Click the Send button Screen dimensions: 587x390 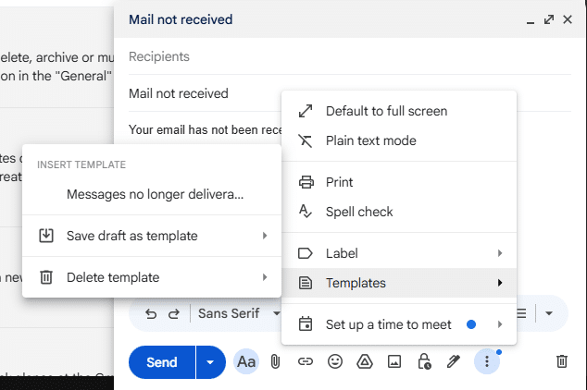tap(162, 362)
